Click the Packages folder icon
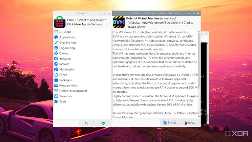The height and width of the screenshot is (142, 252). point(56,80)
